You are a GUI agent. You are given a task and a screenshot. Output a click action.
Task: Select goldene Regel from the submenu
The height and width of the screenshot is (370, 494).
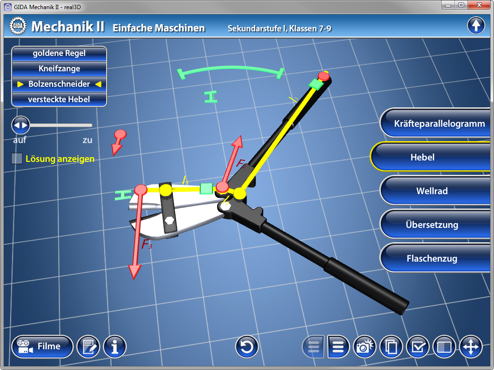point(59,53)
